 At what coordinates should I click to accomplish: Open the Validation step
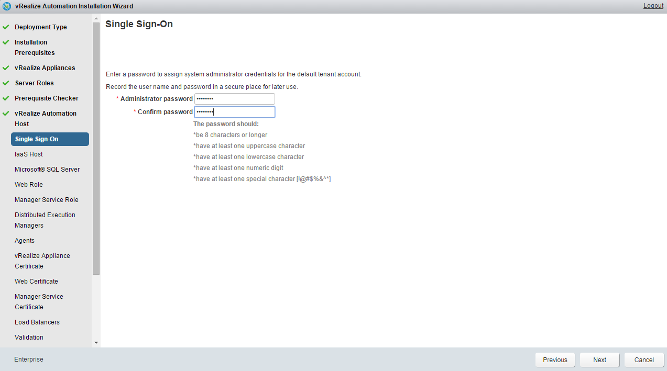coord(29,338)
